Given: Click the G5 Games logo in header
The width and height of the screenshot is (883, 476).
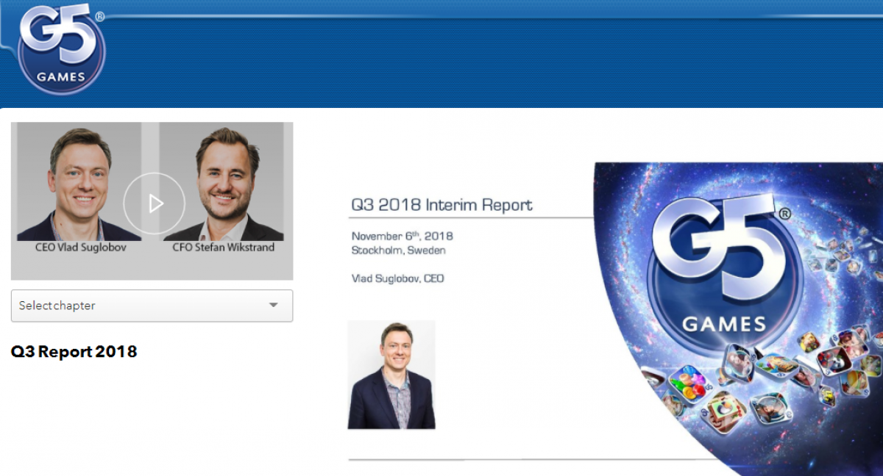Looking at the screenshot, I should pos(62,48).
